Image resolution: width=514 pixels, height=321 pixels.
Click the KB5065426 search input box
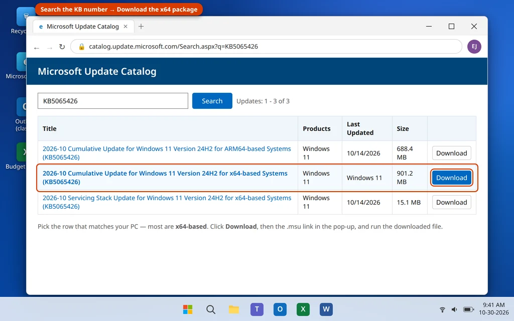[x=113, y=101]
